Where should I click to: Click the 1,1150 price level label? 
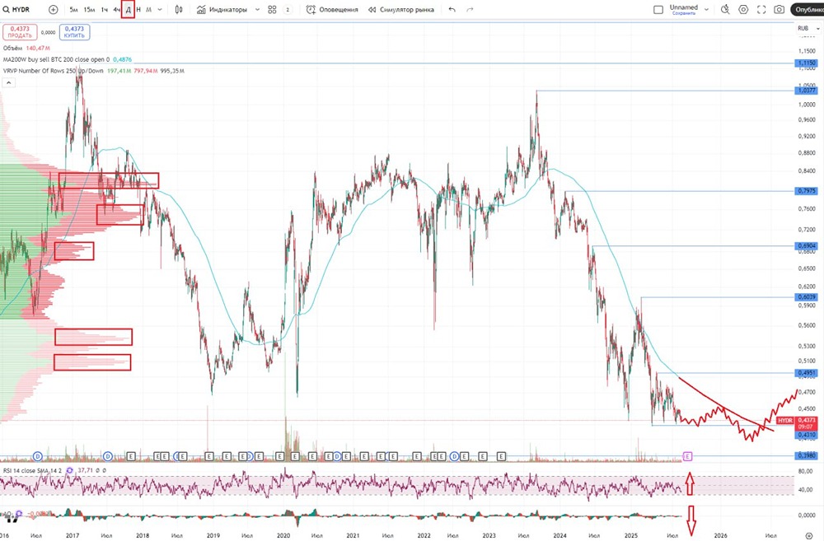pos(806,63)
